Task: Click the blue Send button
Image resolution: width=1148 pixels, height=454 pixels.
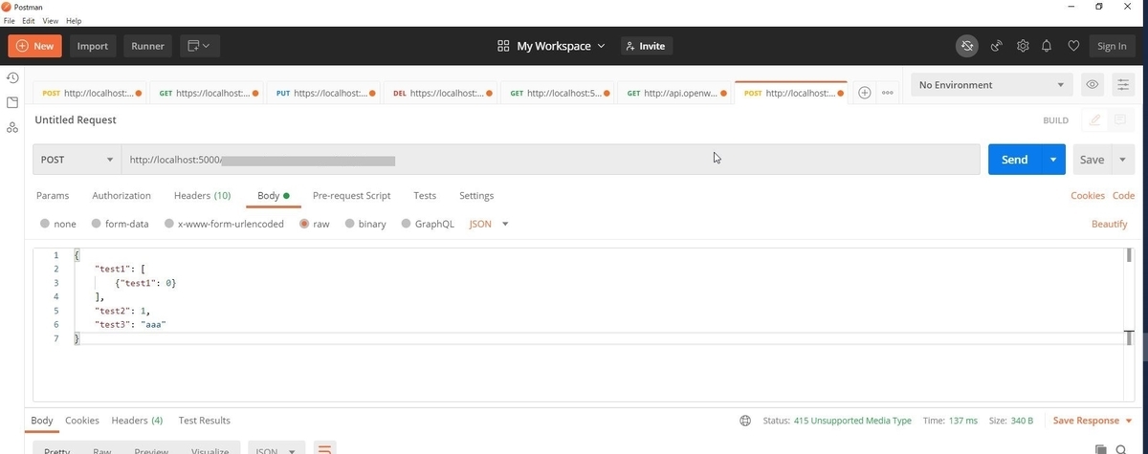Action: pos(1014,160)
